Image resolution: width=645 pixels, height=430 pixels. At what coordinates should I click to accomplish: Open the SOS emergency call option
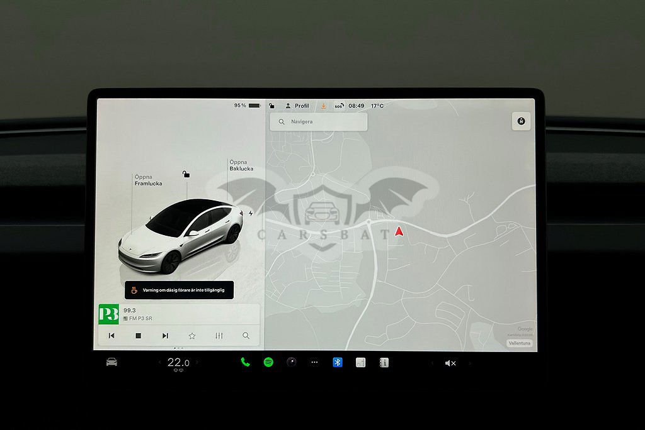(339, 106)
